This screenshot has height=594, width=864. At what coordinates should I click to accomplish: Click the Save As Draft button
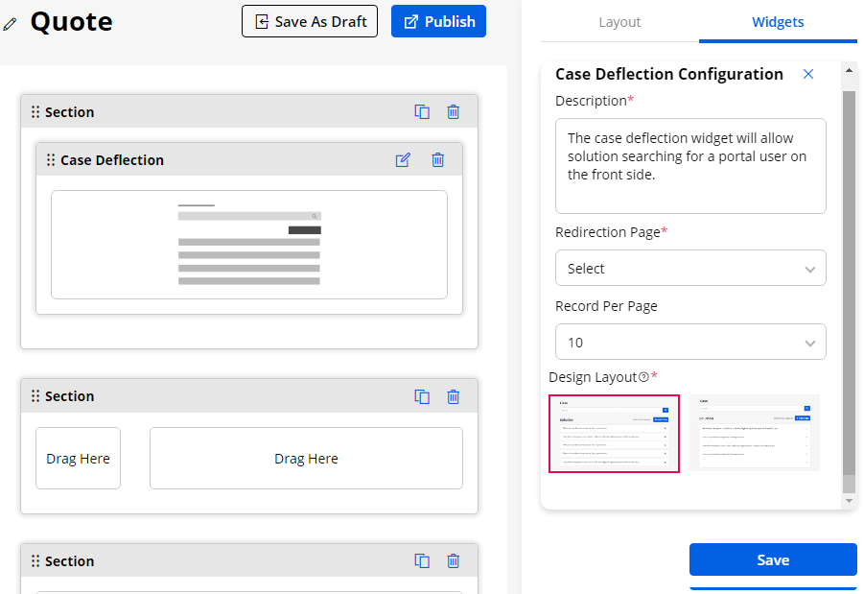coord(310,21)
